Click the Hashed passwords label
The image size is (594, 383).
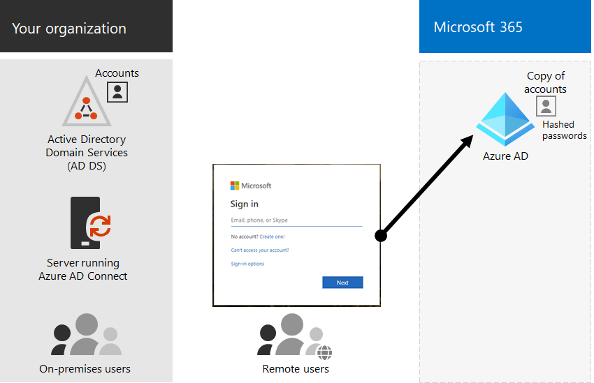(564, 130)
